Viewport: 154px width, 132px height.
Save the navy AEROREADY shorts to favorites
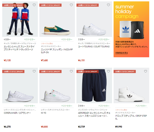(109, 71)
